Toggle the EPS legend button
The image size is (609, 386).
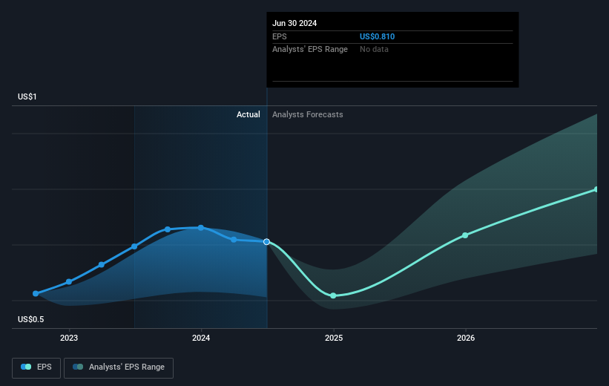click(36, 367)
